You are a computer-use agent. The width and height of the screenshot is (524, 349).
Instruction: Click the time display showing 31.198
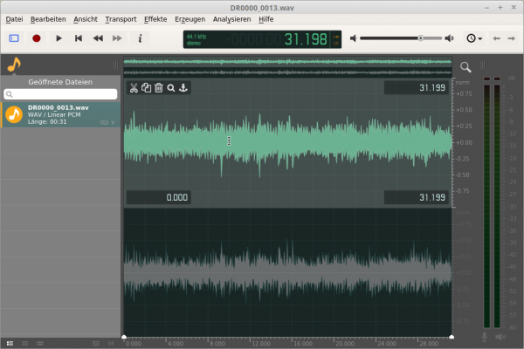click(x=306, y=39)
